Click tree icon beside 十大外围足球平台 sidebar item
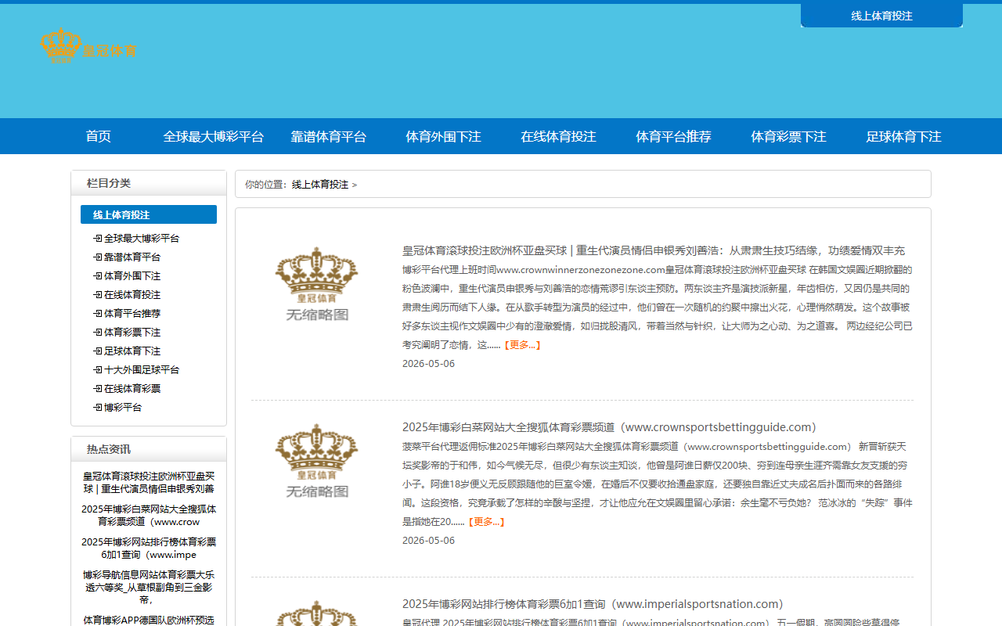 pos(98,370)
